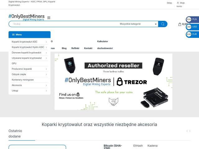Open Używane koparki kryptowalut category
Viewport: 199px width, 149px height.
[27, 58]
